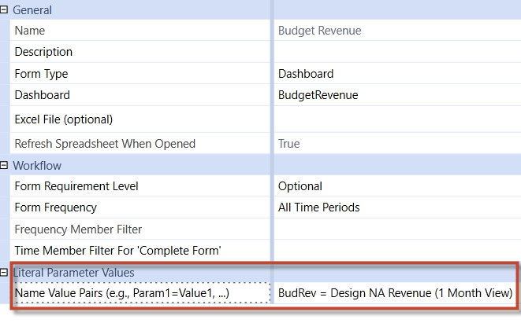Image resolution: width=521 pixels, height=323 pixels.
Task: Collapse the Workflow section
Action: coord(5,166)
